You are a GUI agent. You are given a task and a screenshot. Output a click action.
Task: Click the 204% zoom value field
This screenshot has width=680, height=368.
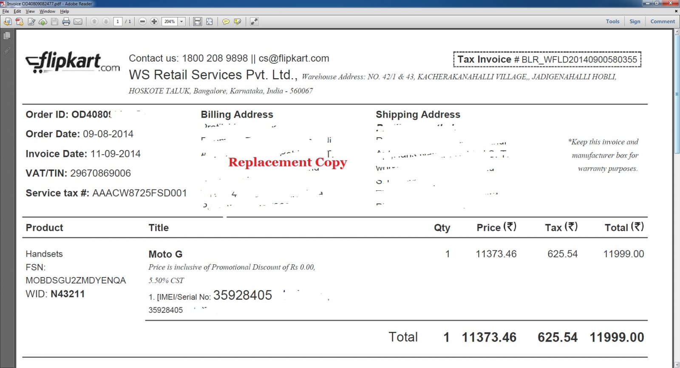pos(170,22)
